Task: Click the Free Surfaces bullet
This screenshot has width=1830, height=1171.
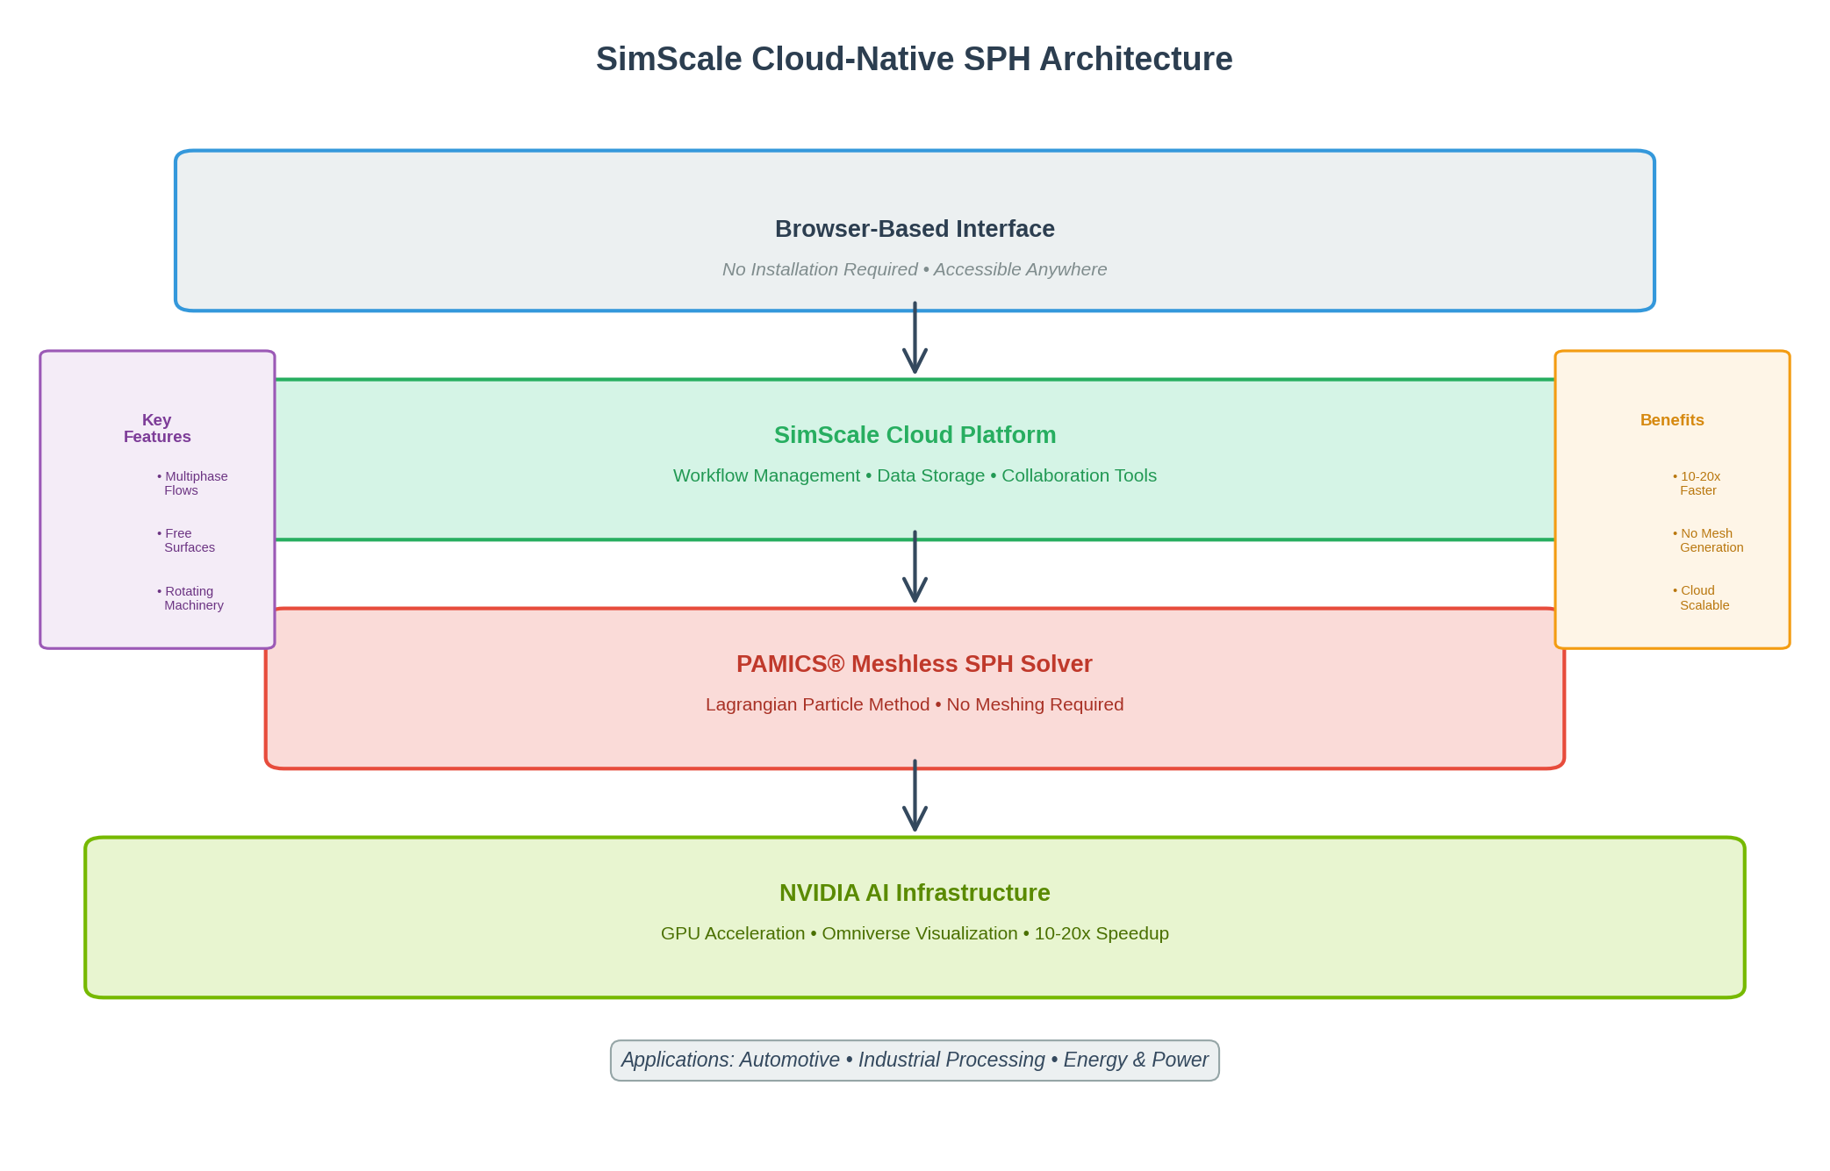Action: click(186, 540)
